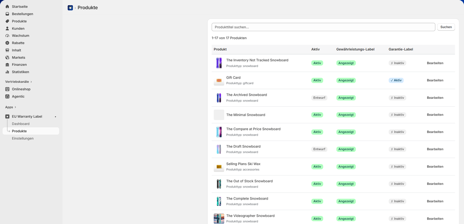Click the Gift Card thumbnail
The width and height of the screenshot is (464, 224).
(x=219, y=80)
